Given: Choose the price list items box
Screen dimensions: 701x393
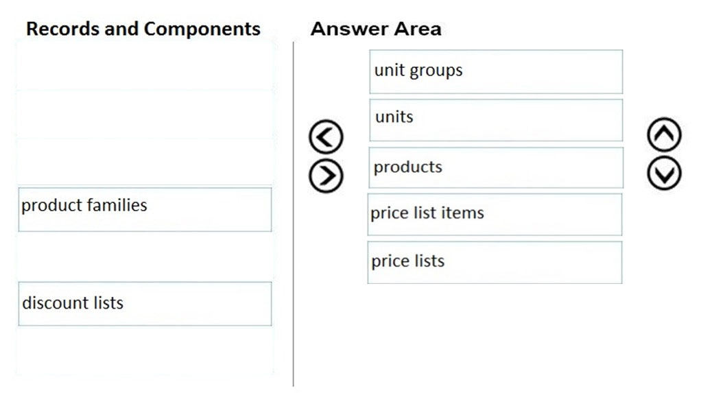Looking at the screenshot, I should 495,214.
